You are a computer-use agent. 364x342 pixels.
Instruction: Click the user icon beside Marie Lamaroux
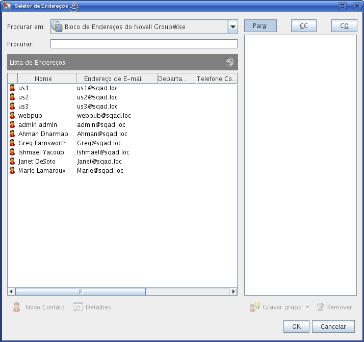coord(12,170)
